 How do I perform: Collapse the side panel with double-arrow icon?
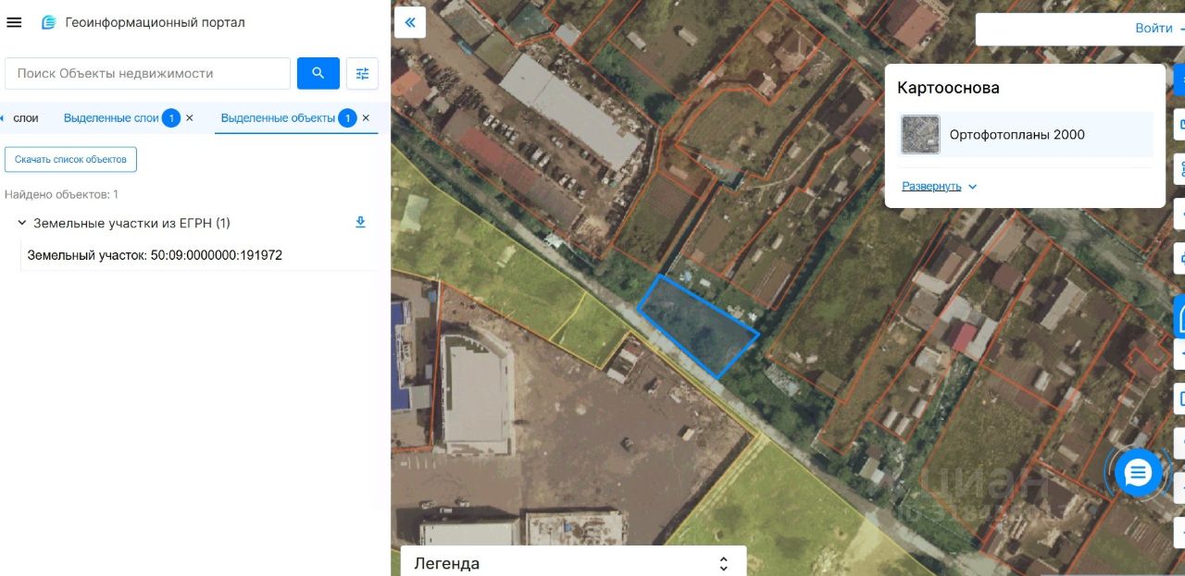pos(410,22)
